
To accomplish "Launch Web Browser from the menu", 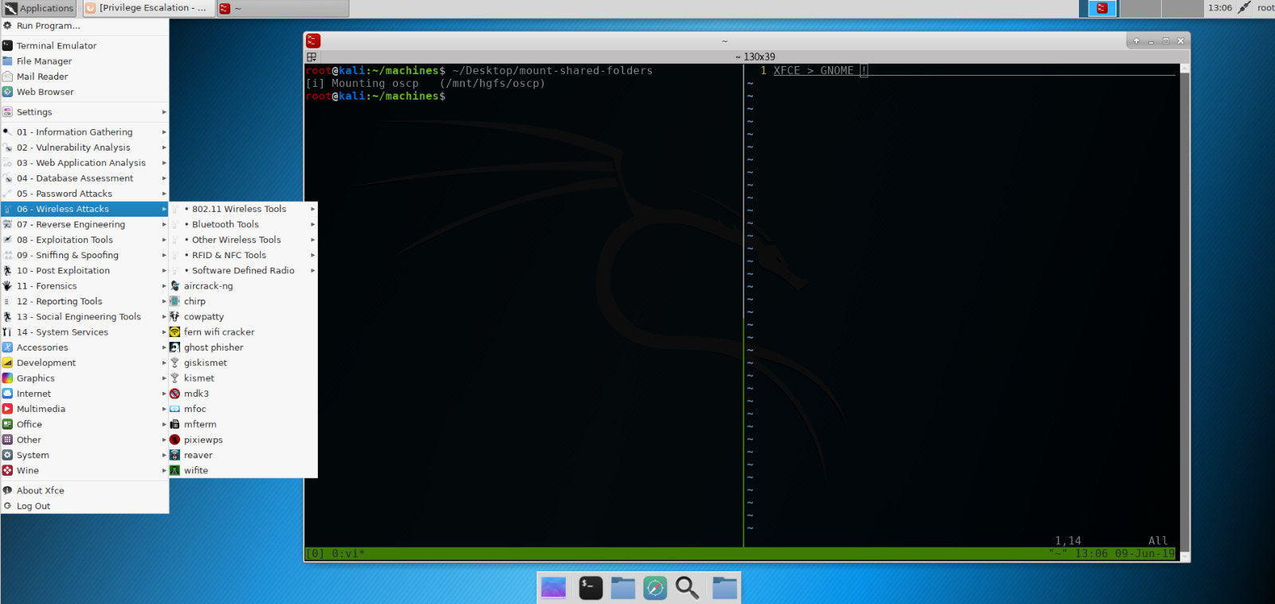I will pyautogui.click(x=84, y=92).
